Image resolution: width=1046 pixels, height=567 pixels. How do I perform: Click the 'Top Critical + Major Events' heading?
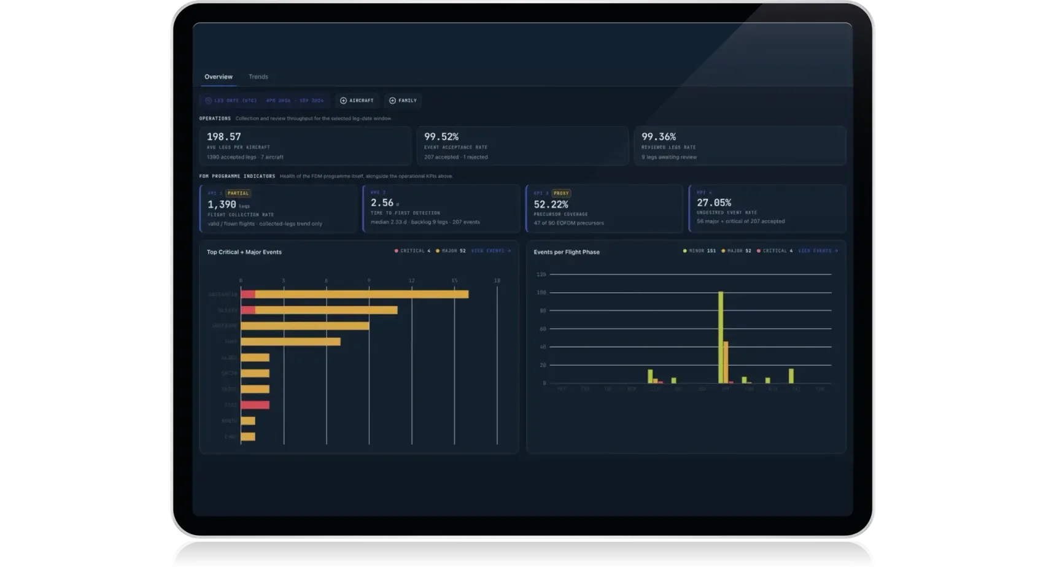244,252
